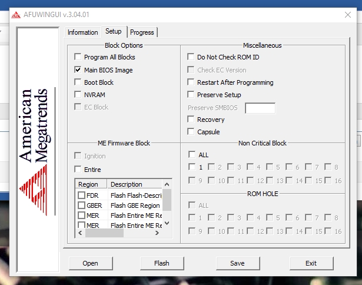
Task: Click the region list's left arrow
Action: [x=80, y=233]
